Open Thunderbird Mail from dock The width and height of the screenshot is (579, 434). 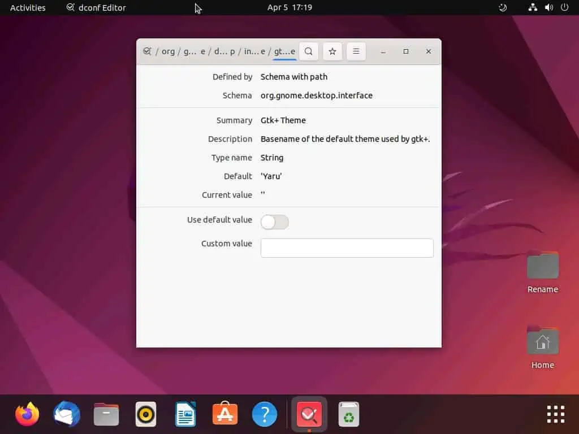[67, 415]
